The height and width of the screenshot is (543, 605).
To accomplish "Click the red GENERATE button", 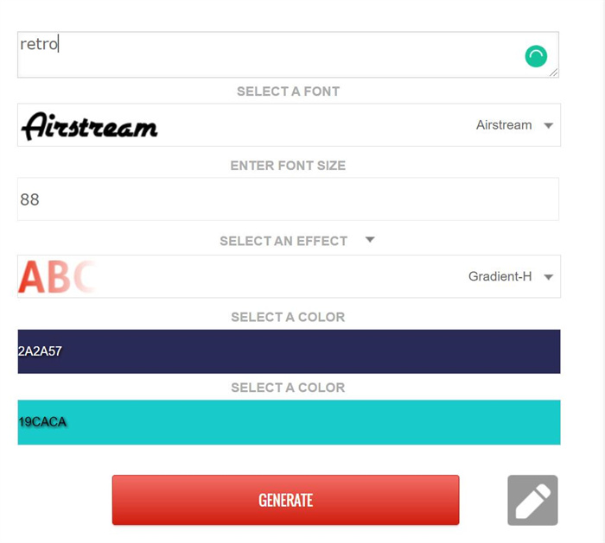I will [285, 500].
